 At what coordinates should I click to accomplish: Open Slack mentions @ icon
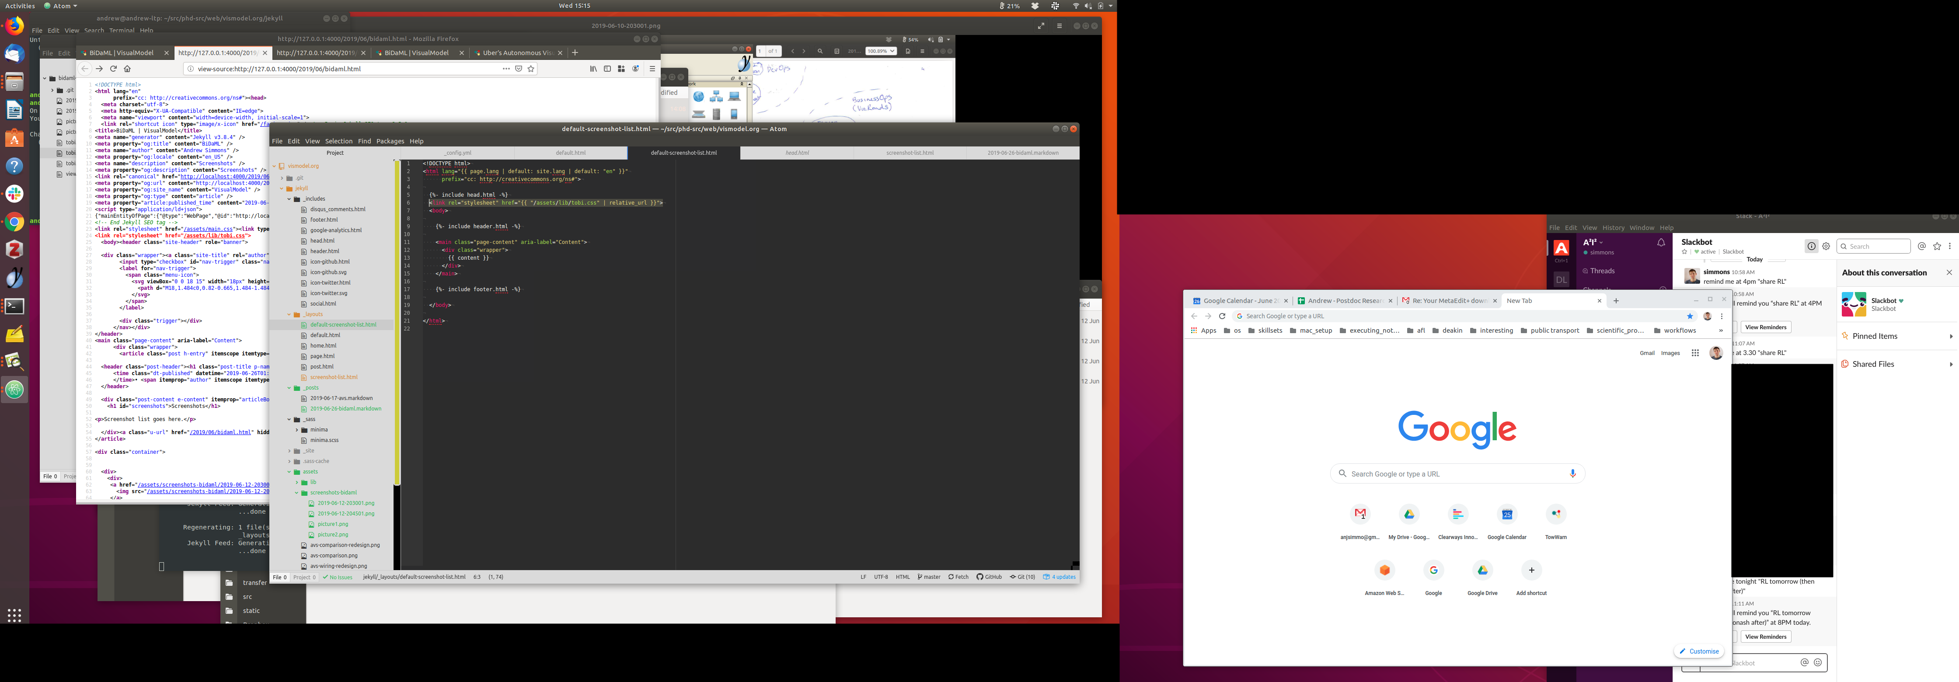(1922, 246)
